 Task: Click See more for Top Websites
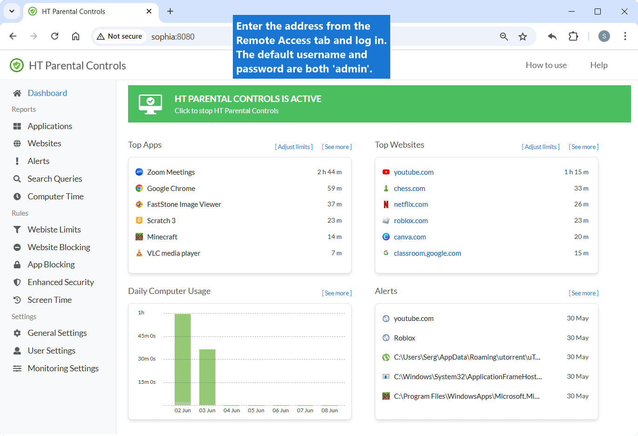584,147
